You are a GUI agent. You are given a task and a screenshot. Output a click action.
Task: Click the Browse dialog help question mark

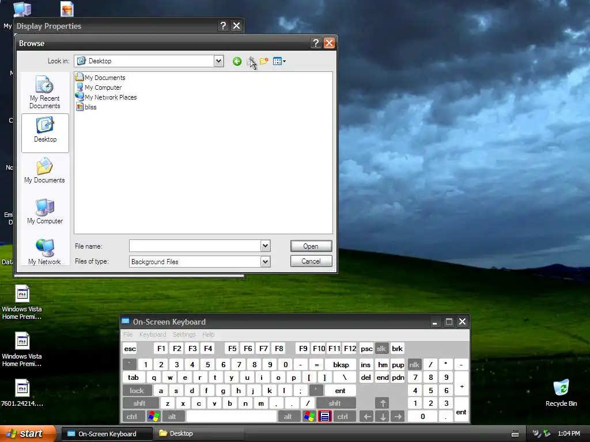pos(316,43)
